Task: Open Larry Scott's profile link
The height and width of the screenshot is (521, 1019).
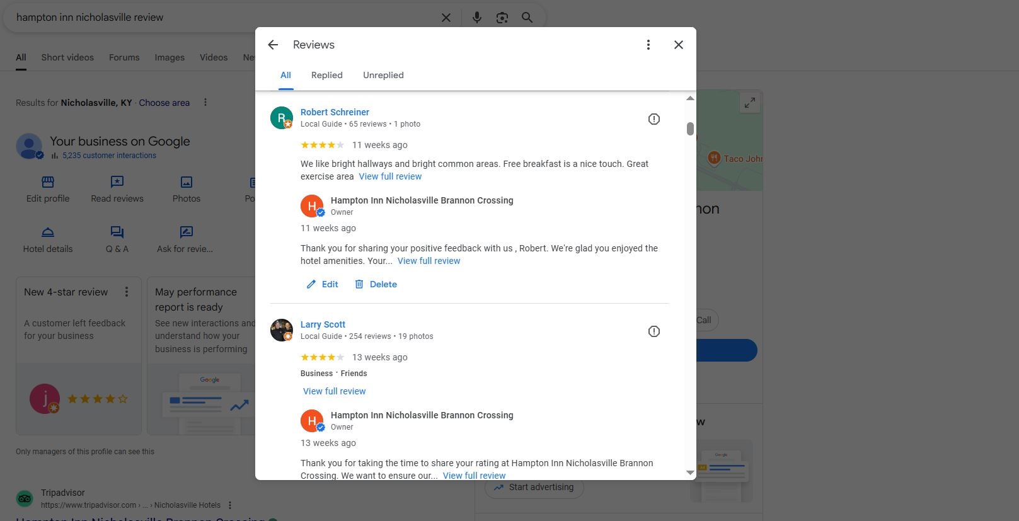Action: (x=323, y=324)
